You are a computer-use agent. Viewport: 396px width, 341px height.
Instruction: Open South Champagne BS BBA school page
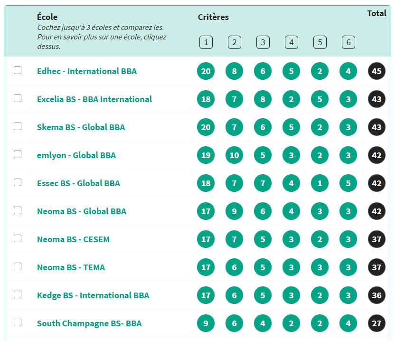click(89, 323)
